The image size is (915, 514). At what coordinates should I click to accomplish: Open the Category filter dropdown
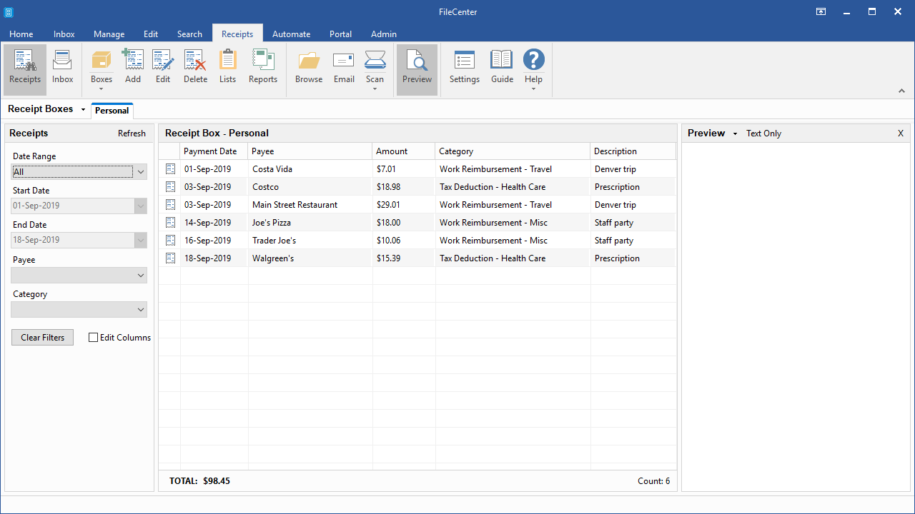141,310
